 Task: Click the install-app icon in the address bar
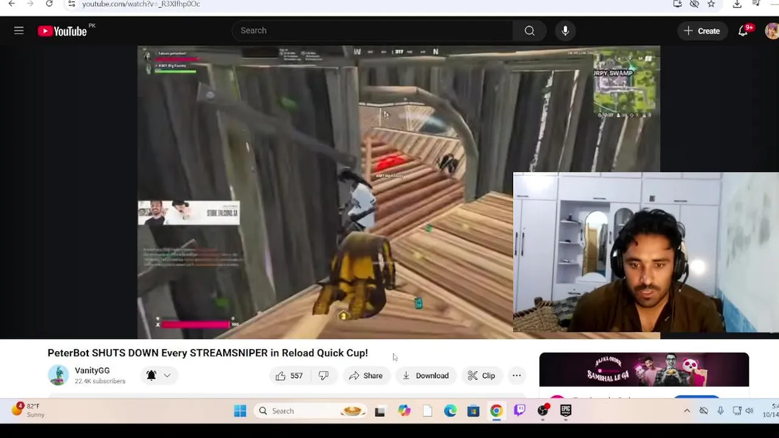click(x=677, y=4)
